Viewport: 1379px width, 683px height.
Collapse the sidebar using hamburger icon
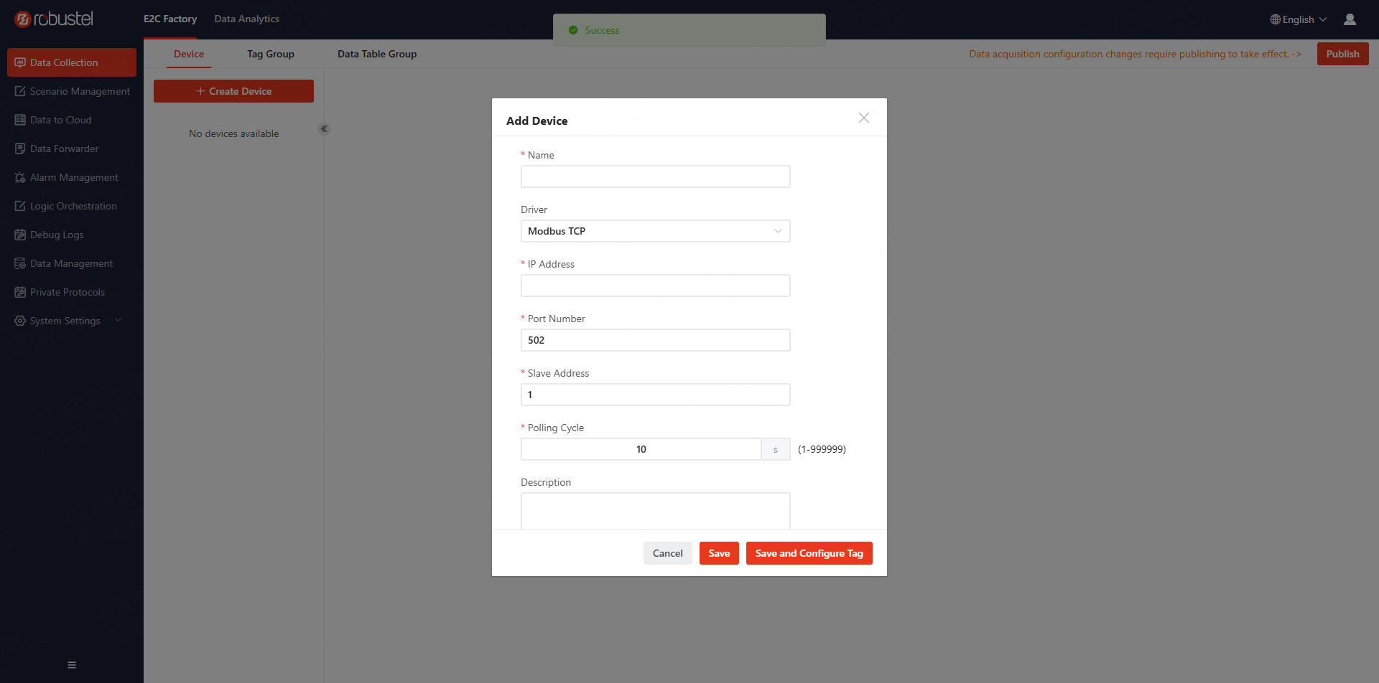72,665
